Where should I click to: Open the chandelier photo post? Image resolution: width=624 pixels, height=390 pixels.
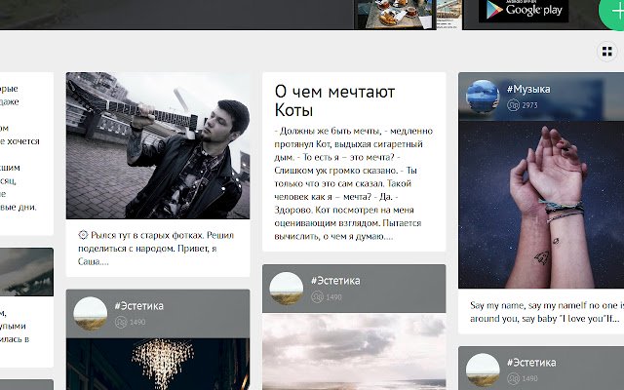[x=158, y=364]
